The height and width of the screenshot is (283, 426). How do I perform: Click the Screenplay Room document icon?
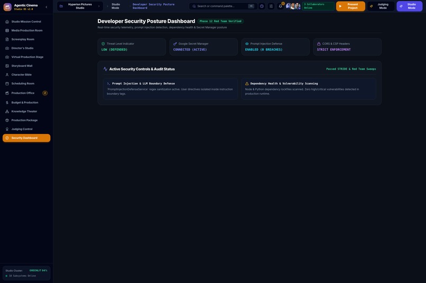pos(7,40)
